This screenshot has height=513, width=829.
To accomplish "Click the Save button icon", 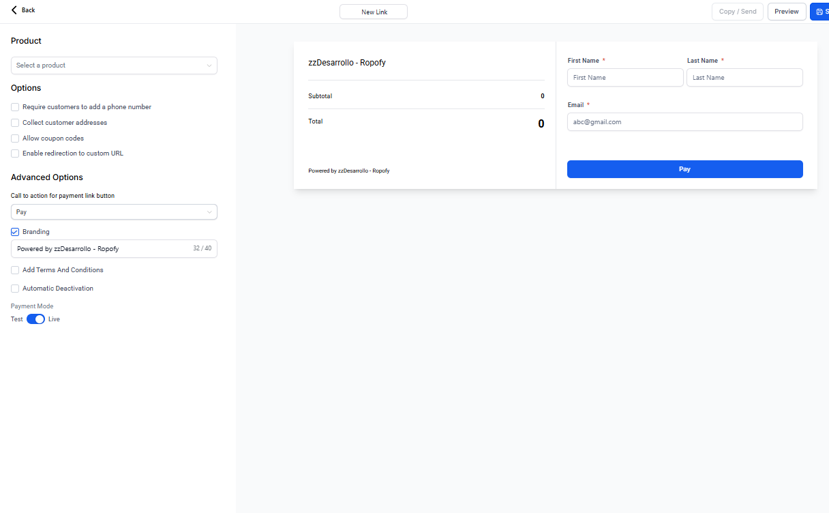I will point(819,12).
